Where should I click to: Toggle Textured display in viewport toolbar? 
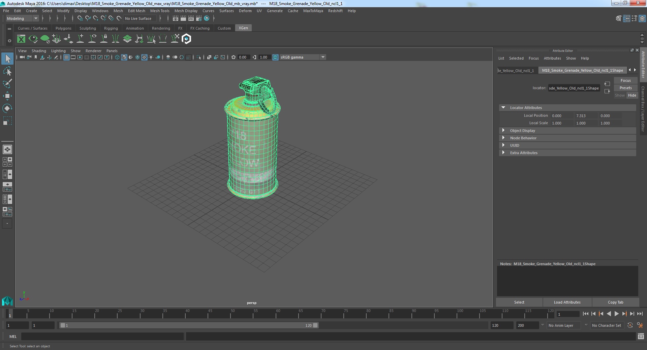[x=144, y=57]
